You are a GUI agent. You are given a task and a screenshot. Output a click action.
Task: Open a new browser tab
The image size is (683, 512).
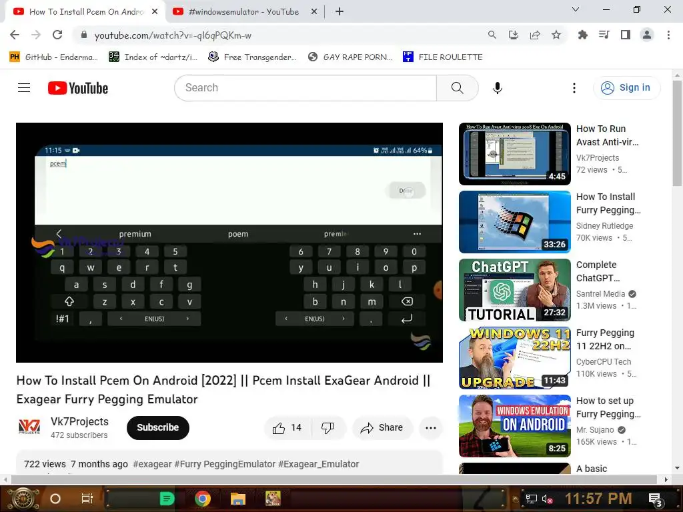click(x=339, y=12)
